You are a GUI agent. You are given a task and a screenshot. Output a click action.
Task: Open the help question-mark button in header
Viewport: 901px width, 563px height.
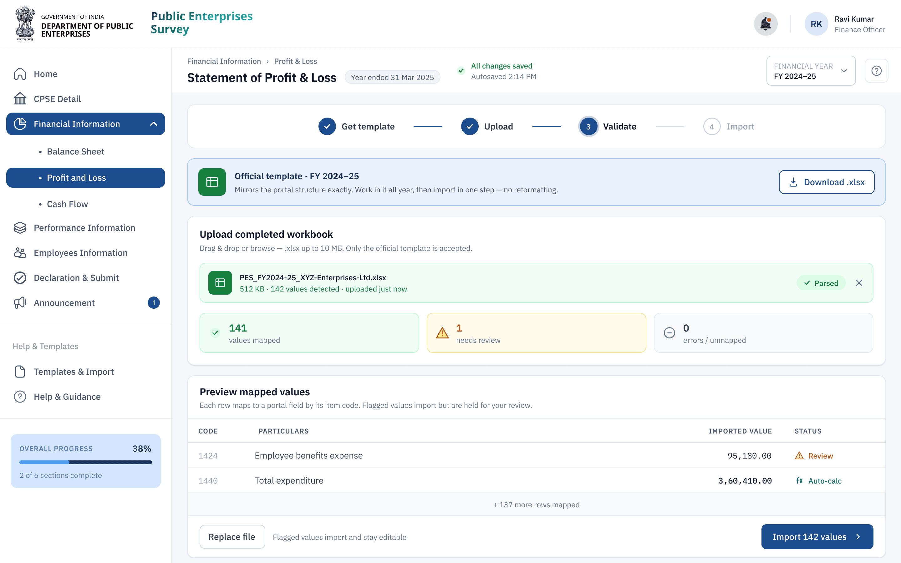(876, 71)
